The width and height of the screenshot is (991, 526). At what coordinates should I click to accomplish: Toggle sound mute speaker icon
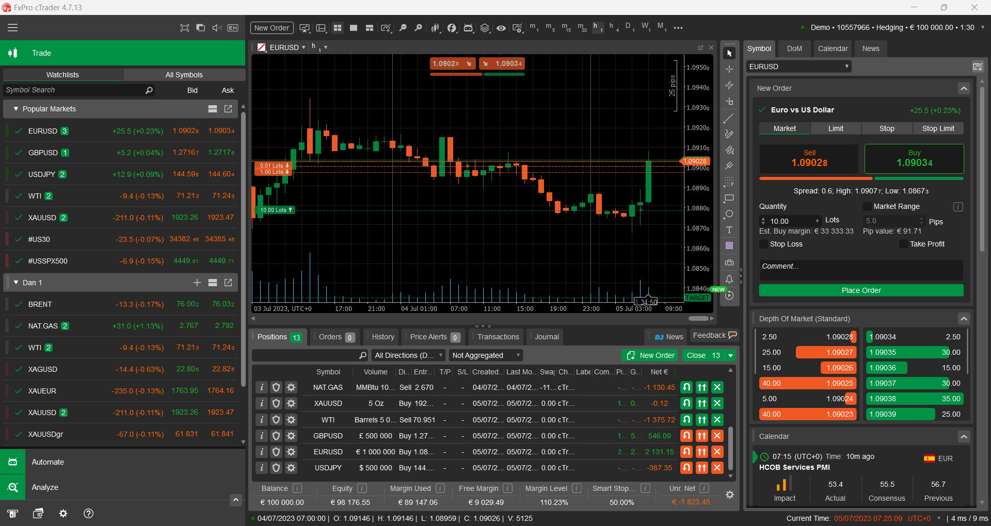pyautogui.click(x=217, y=28)
